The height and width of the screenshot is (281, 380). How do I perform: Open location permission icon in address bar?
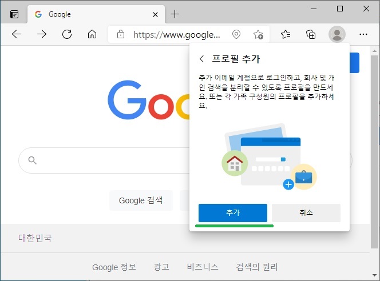point(236,34)
